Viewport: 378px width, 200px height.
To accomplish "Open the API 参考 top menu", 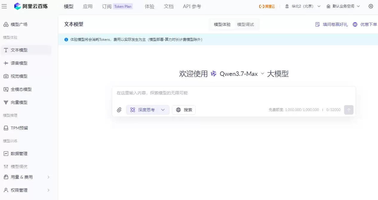I will [x=192, y=6].
